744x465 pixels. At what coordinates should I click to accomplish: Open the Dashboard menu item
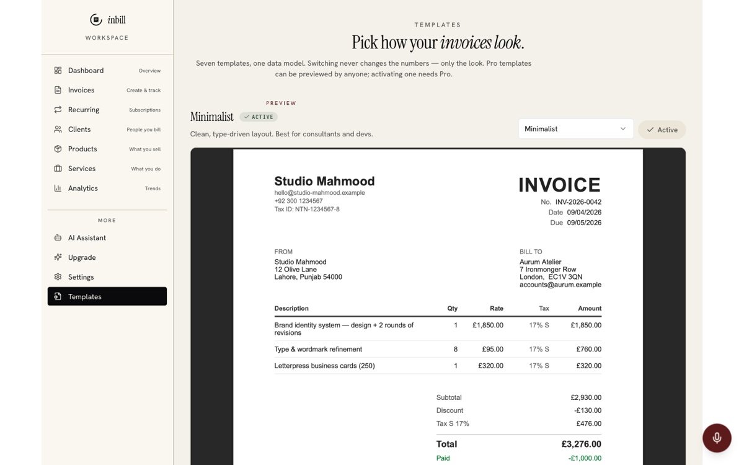[x=107, y=71]
